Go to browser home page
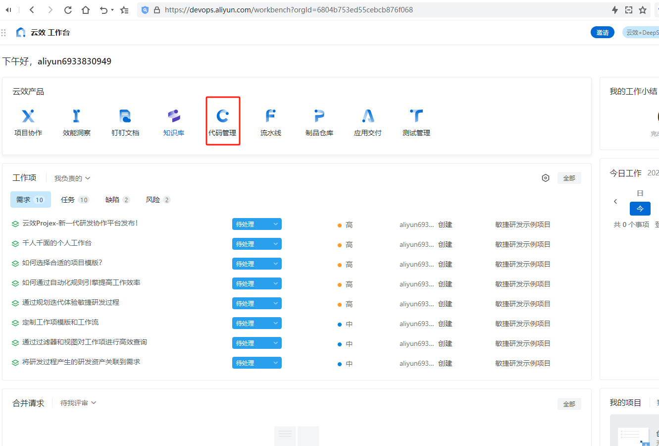This screenshot has height=446, width=659. 86,10
